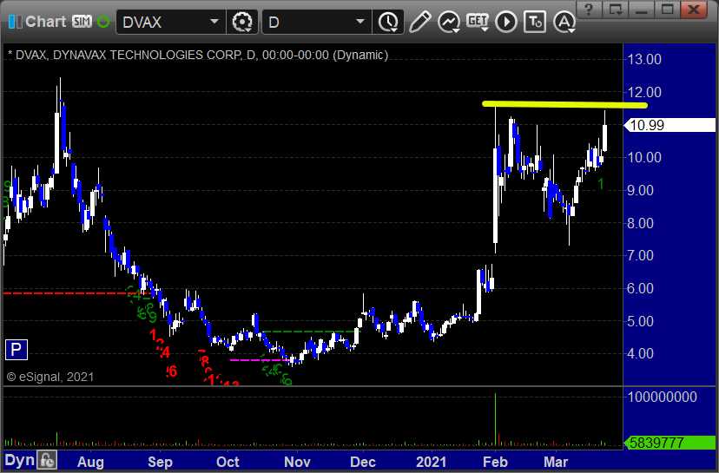Click the Mar label on time axis
The image size is (719, 473).
tap(556, 462)
